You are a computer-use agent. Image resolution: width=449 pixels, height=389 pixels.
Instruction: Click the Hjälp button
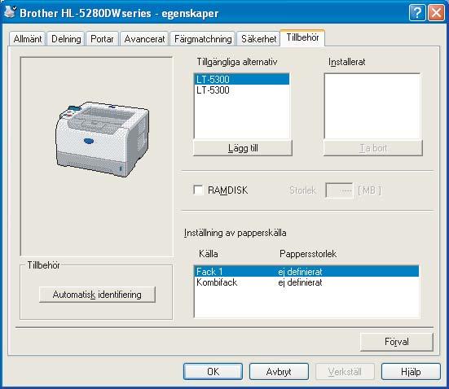click(x=411, y=372)
